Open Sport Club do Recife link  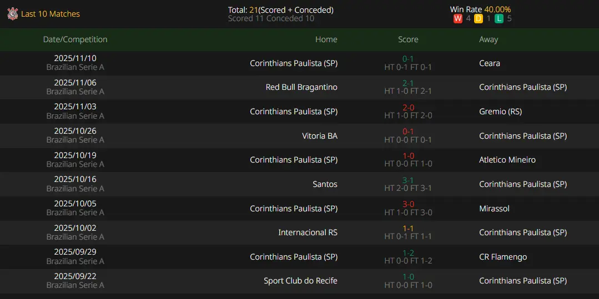pyautogui.click(x=301, y=281)
